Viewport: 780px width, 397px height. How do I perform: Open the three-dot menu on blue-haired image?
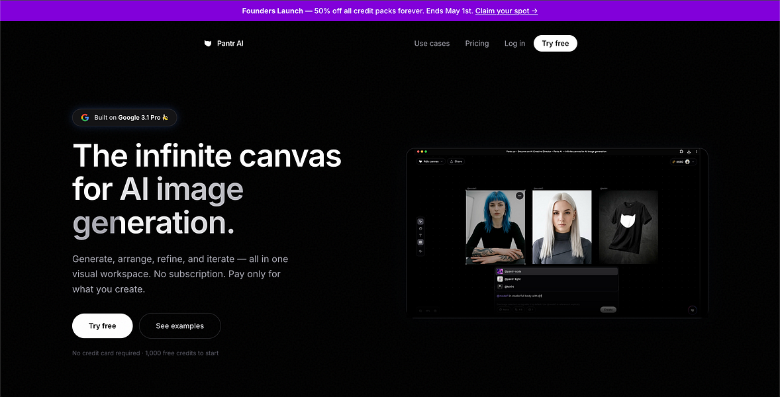click(520, 196)
